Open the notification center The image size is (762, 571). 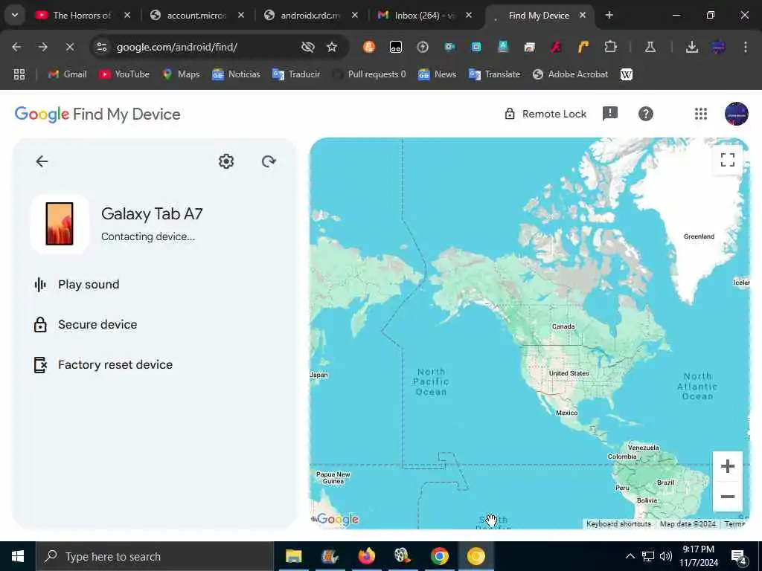tap(739, 557)
